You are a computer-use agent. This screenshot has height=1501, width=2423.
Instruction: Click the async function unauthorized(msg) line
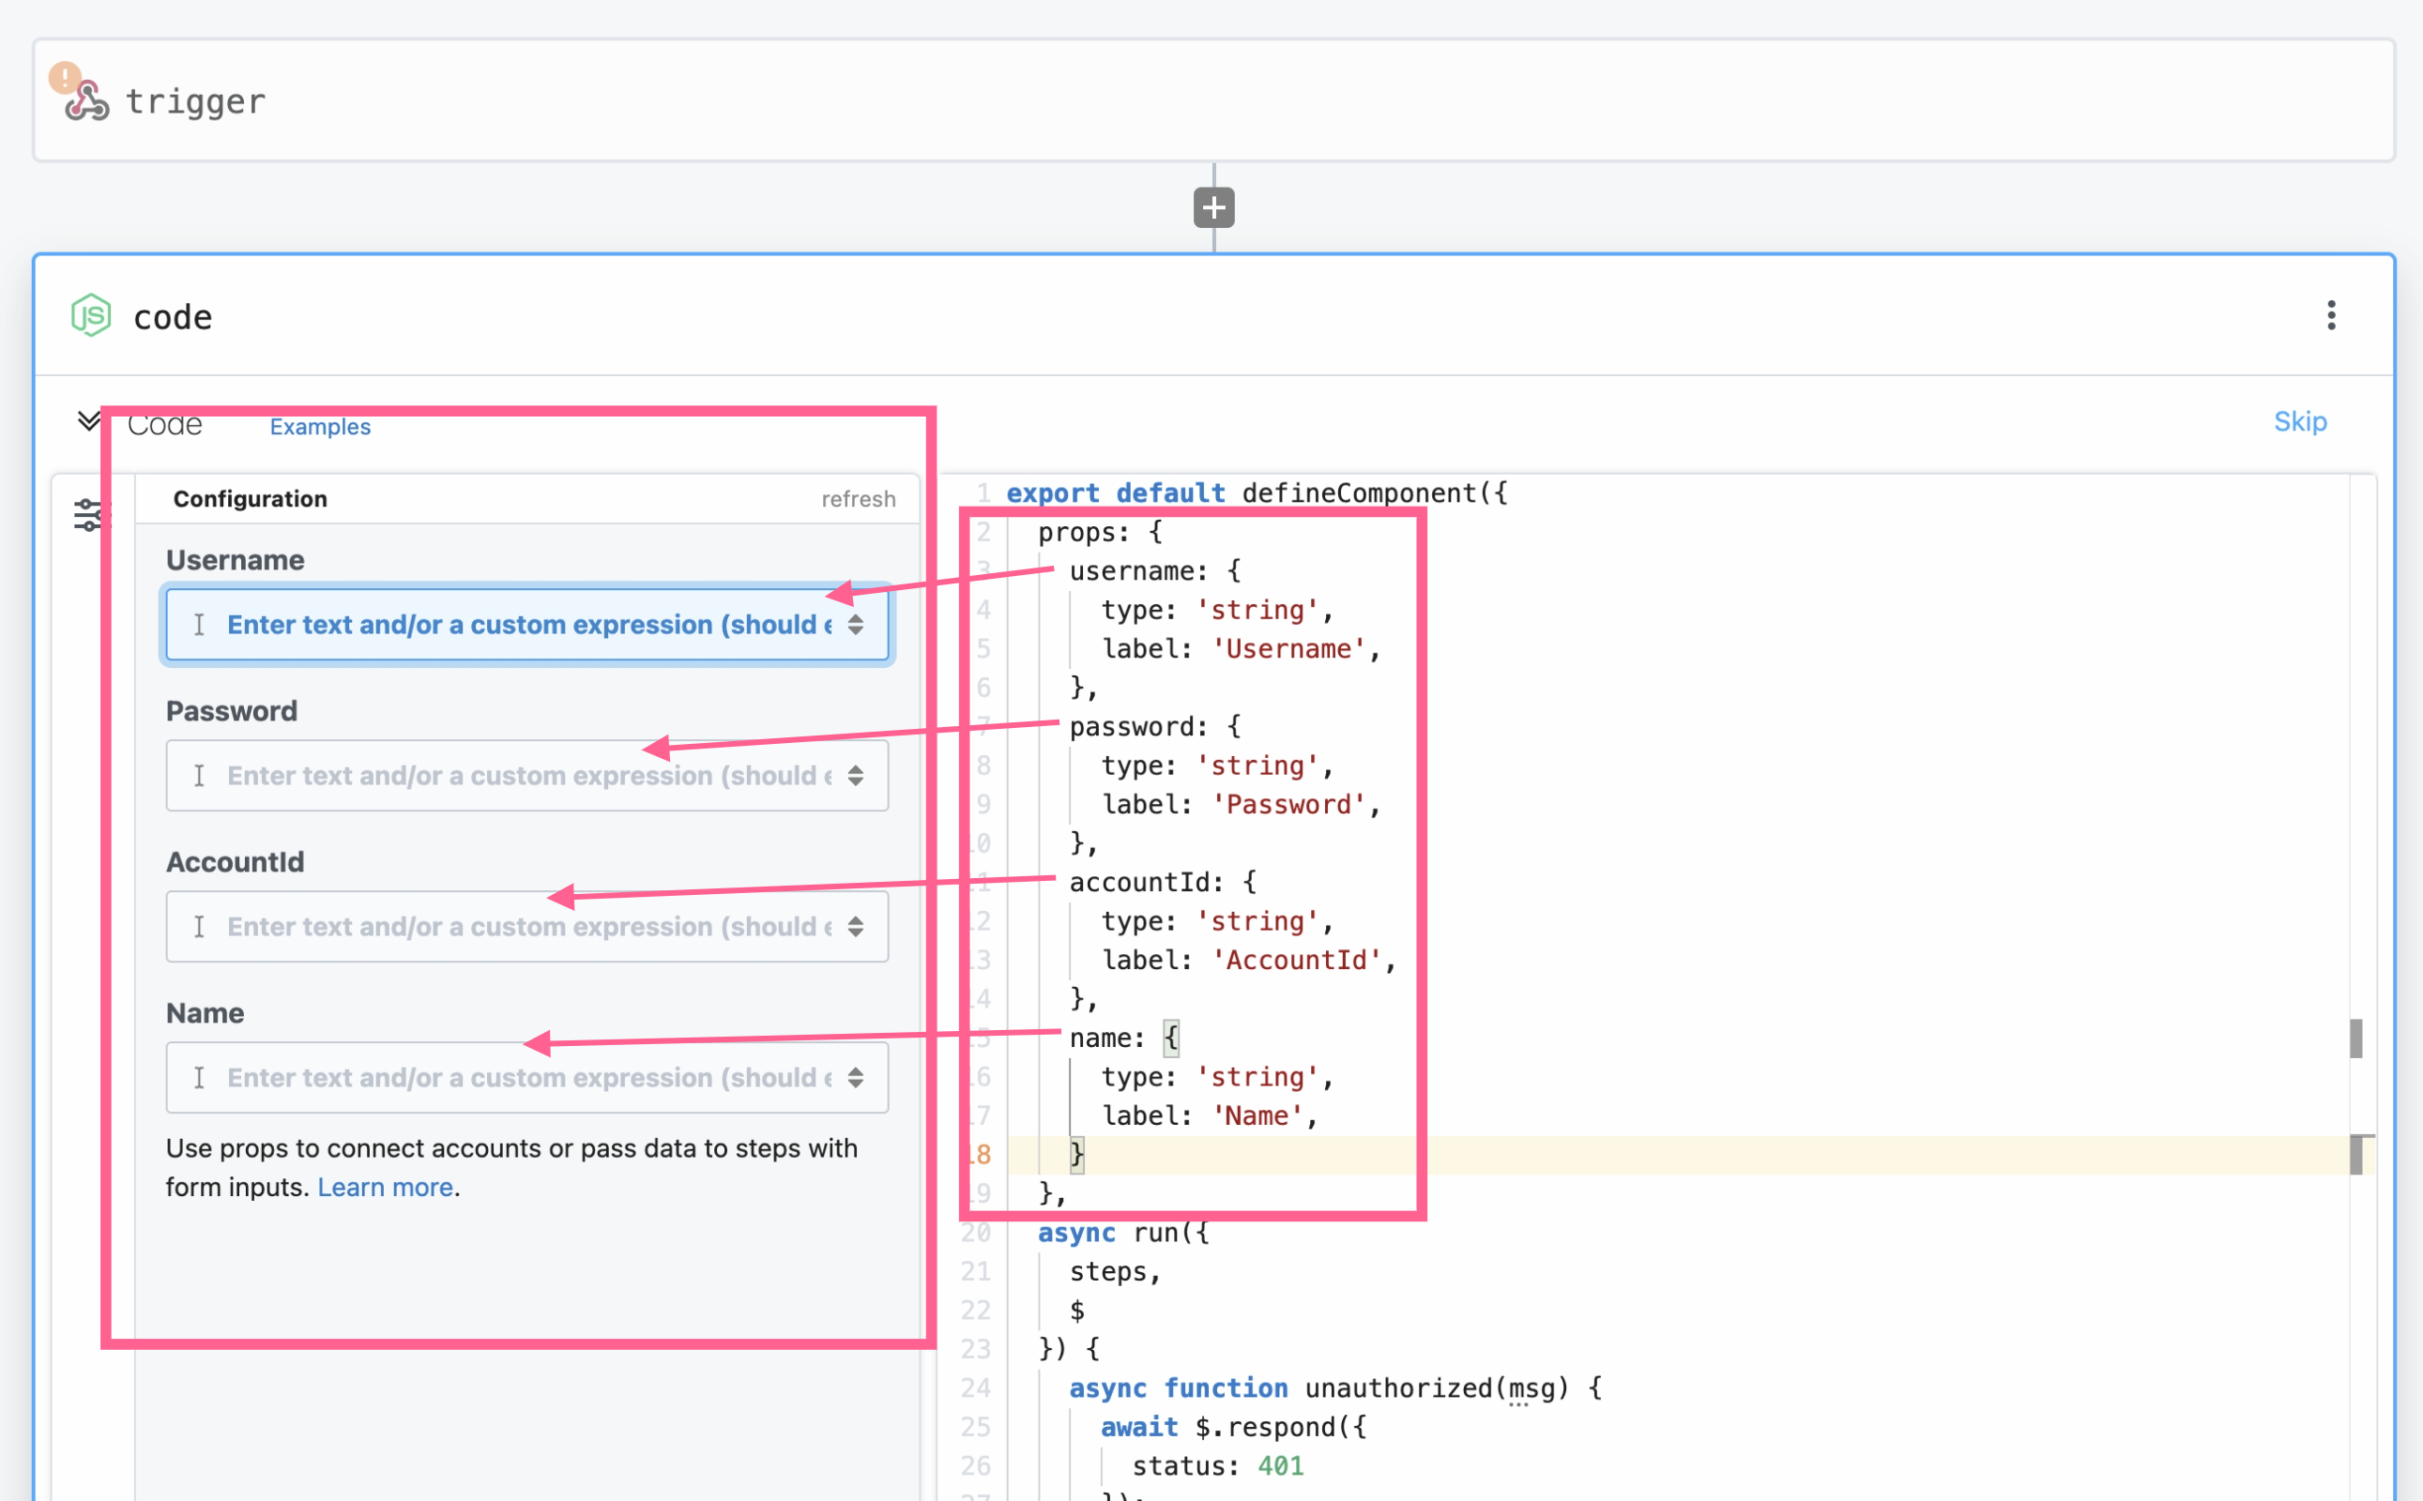coord(1334,1388)
